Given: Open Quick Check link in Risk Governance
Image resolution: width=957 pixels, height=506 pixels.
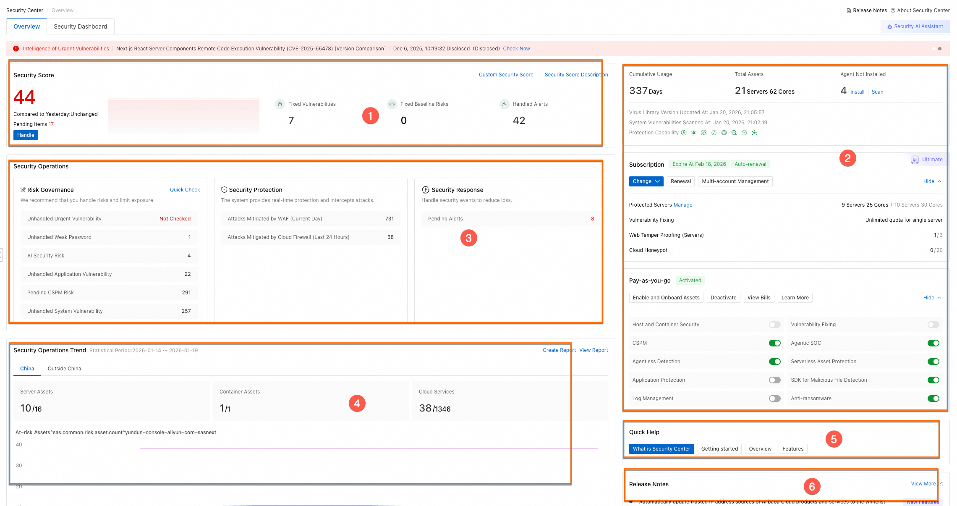Looking at the screenshot, I should click(185, 190).
